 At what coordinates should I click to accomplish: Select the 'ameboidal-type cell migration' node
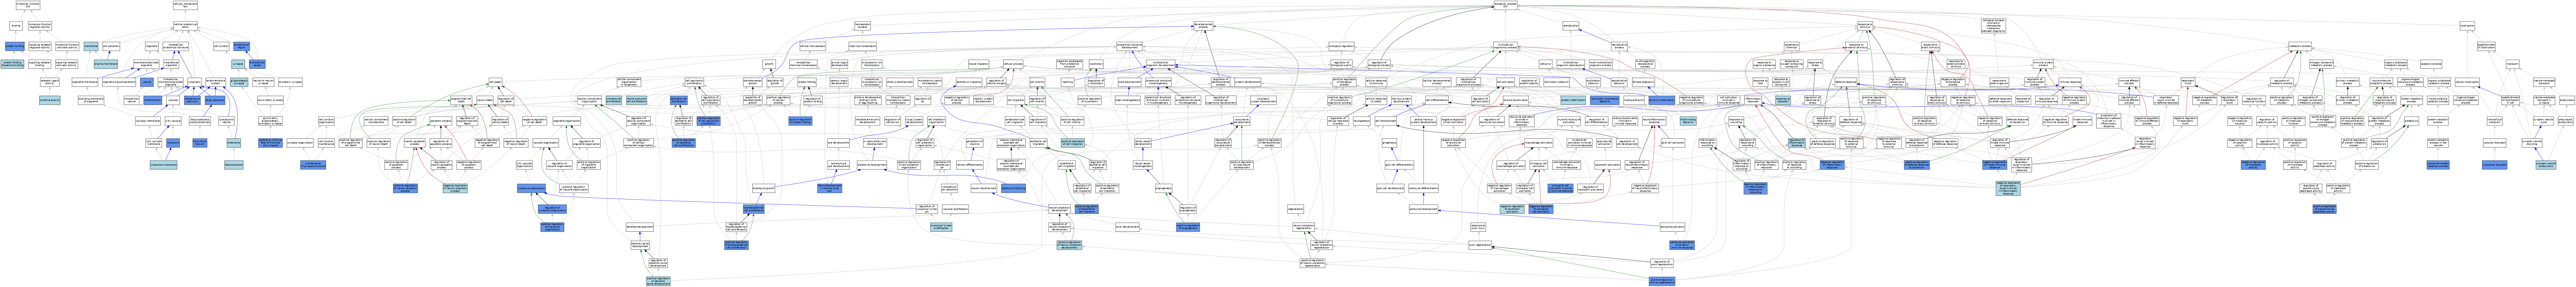point(1015,121)
